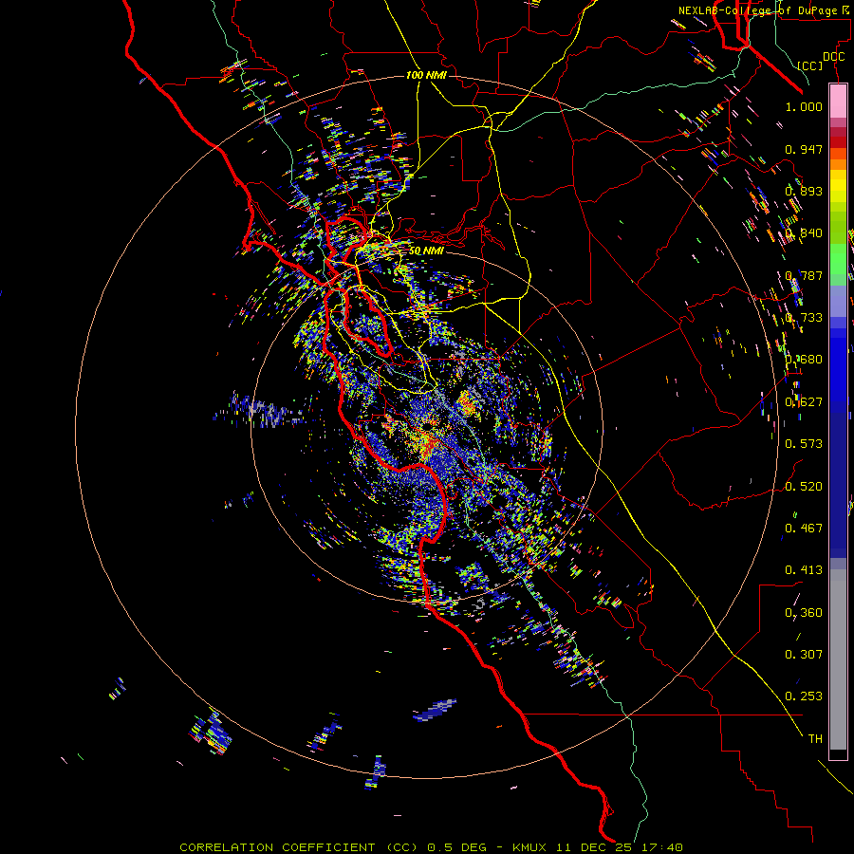The width and height of the screenshot is (854, 854).
Task: Click the 50 NMI range ring label
Action: (x=426, y=251)
